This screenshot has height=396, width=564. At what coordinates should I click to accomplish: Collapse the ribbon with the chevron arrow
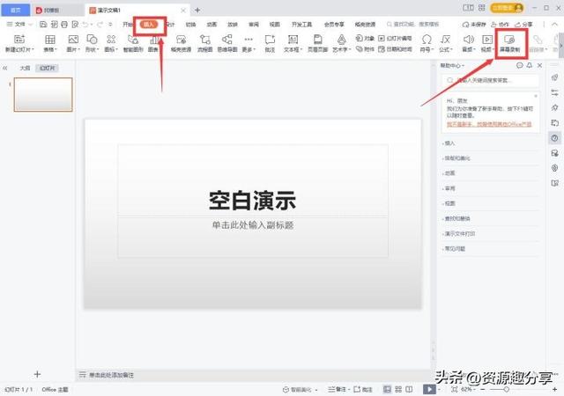554,24
